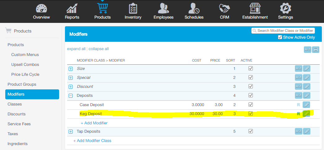Viewport: 324px width, 150px height.
Task: Toggle the Active checkbox for Deposits
Action: (251, 95)
